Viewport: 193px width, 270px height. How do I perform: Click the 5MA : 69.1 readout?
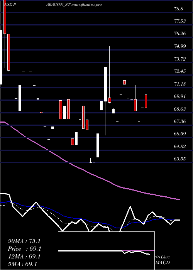point(22,264)
